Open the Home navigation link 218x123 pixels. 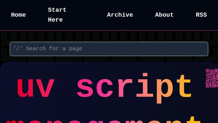coord(18,15)
